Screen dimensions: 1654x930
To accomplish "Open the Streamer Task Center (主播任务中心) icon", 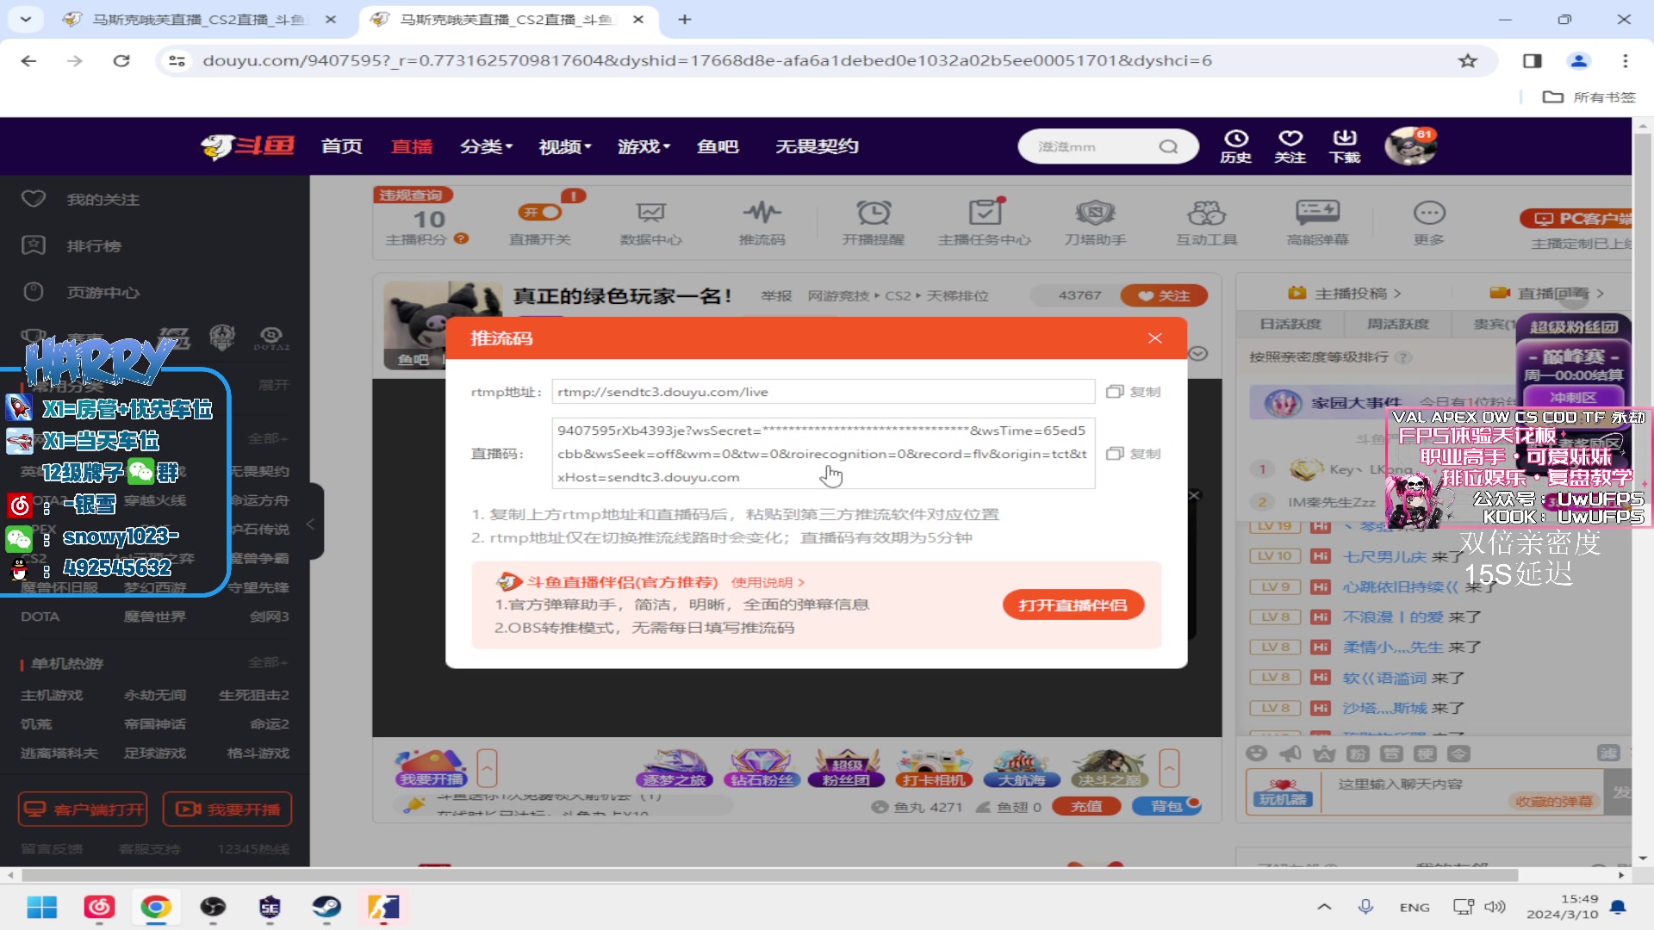I will pyautogui.click(x=985, y=222).
